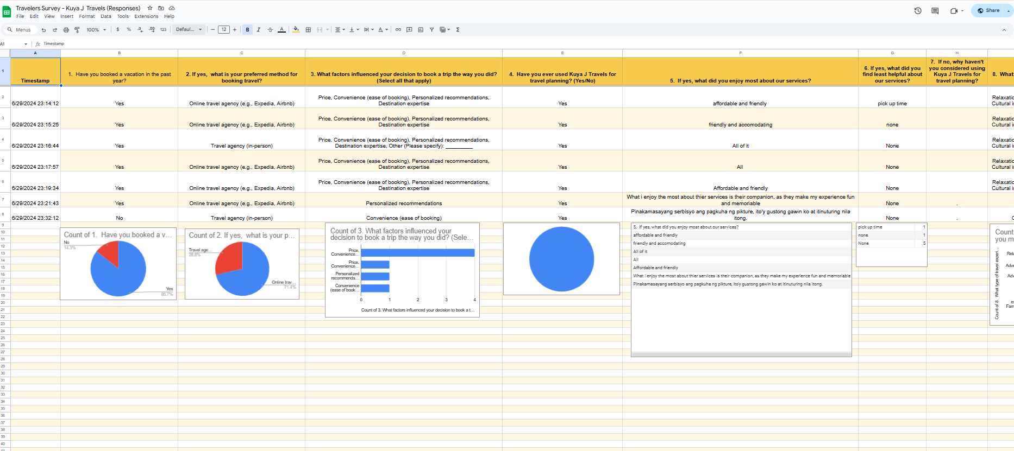Open the Edit menu

[x=34, y=16]
